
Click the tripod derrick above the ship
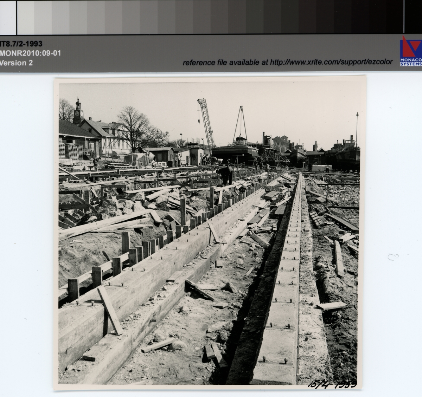pos(241,121)
